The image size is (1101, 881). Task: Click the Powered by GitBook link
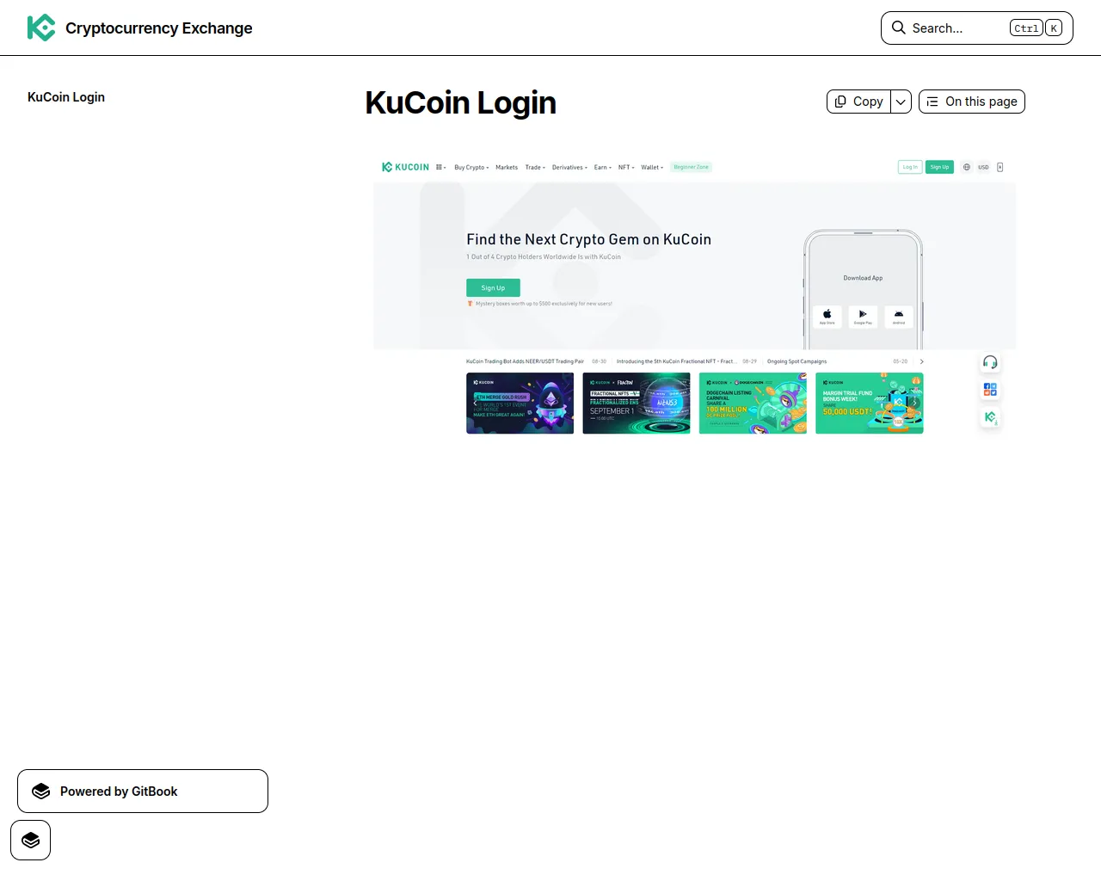pyautogui.click(x=143, y=792)
